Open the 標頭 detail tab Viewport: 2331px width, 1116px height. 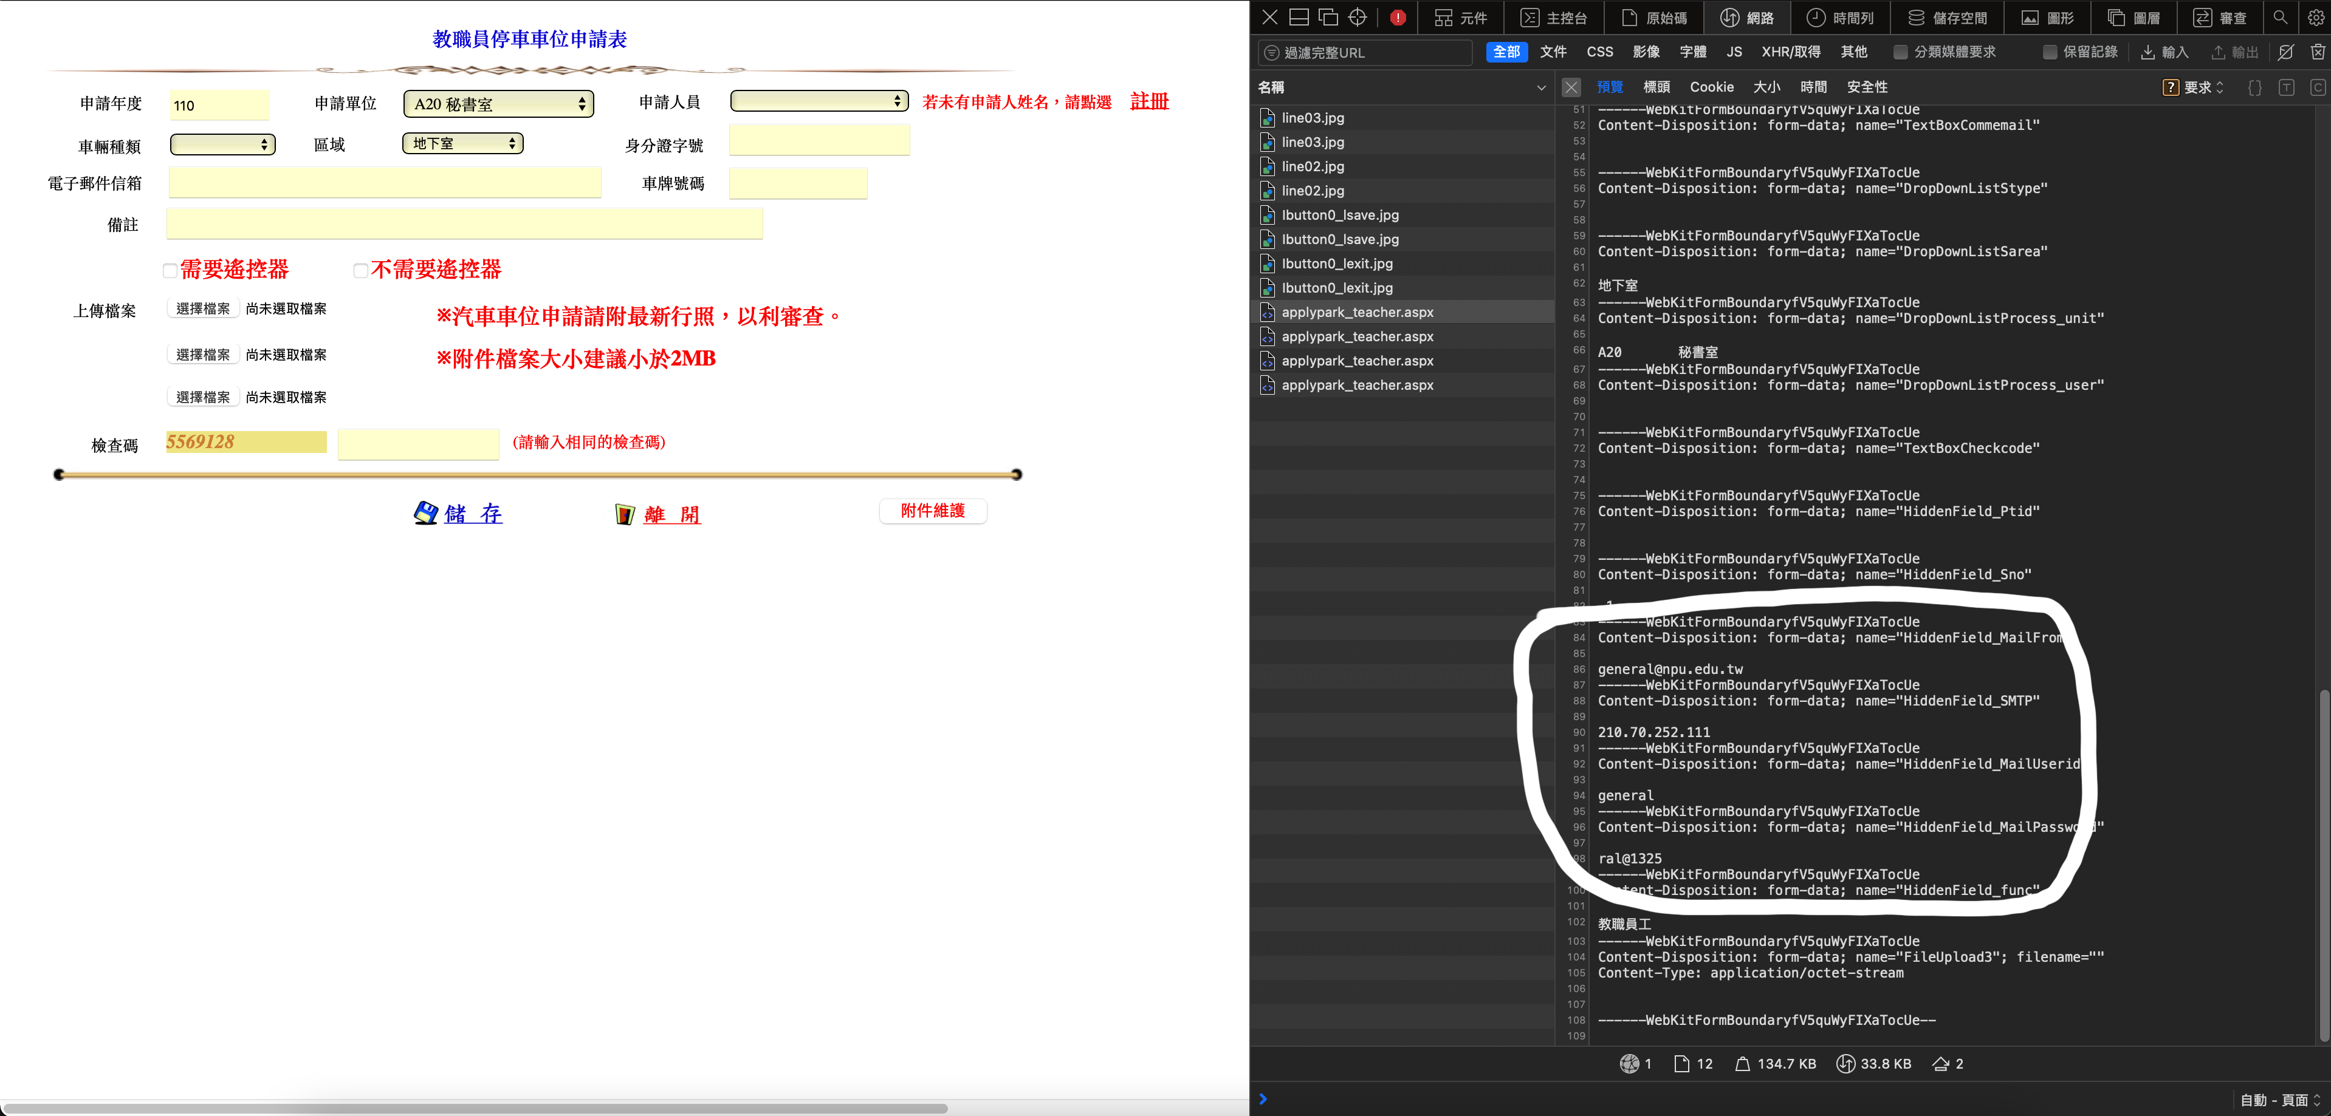coord(1657,87)
